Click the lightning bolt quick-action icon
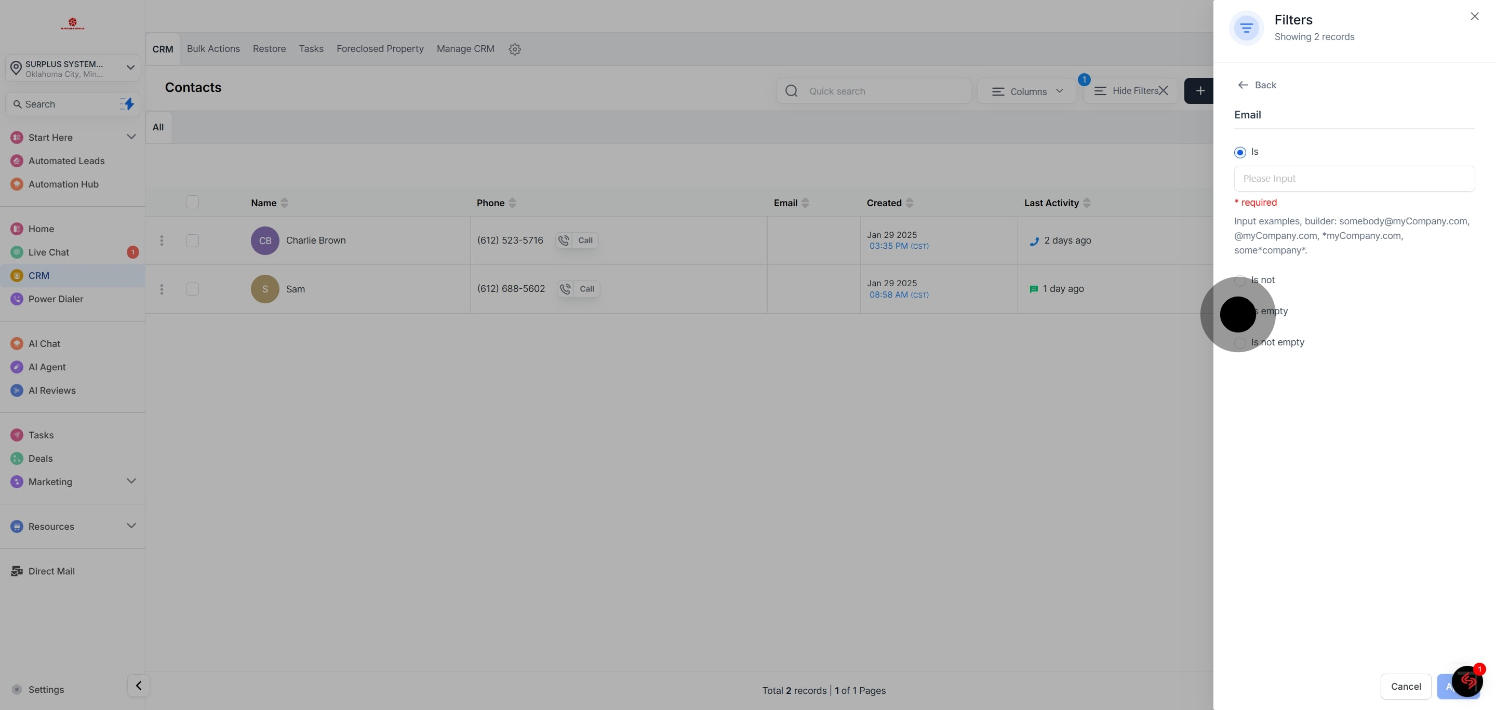This screenshot has height=710, width=1496. pyautogui.click(x=127, y=104)
